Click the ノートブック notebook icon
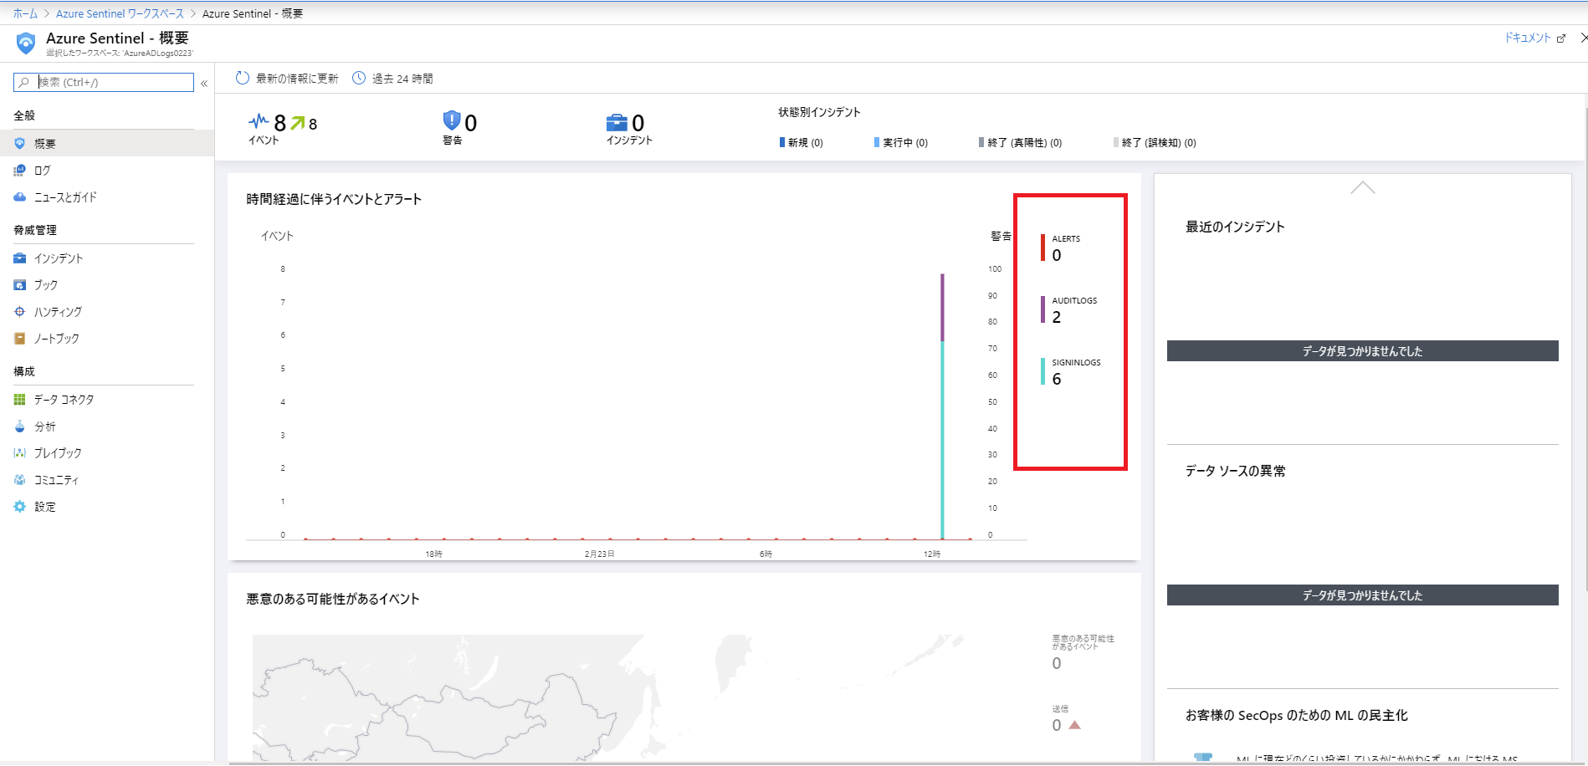Viewport: 1588px width, 766px height. click(20, 339)
